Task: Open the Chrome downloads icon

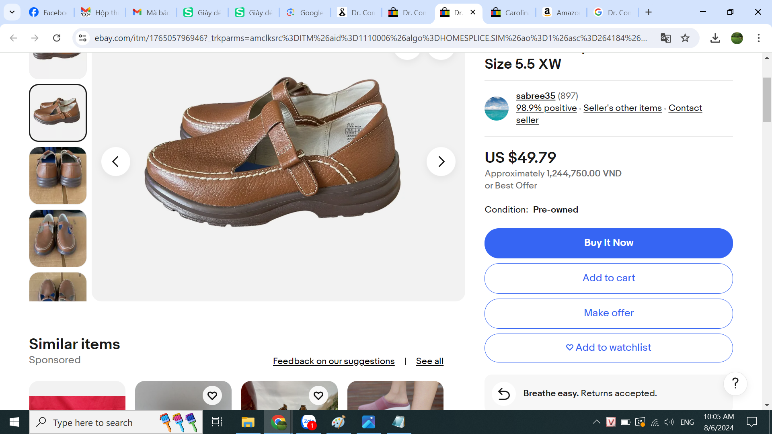Action: [x=715, y=38]
